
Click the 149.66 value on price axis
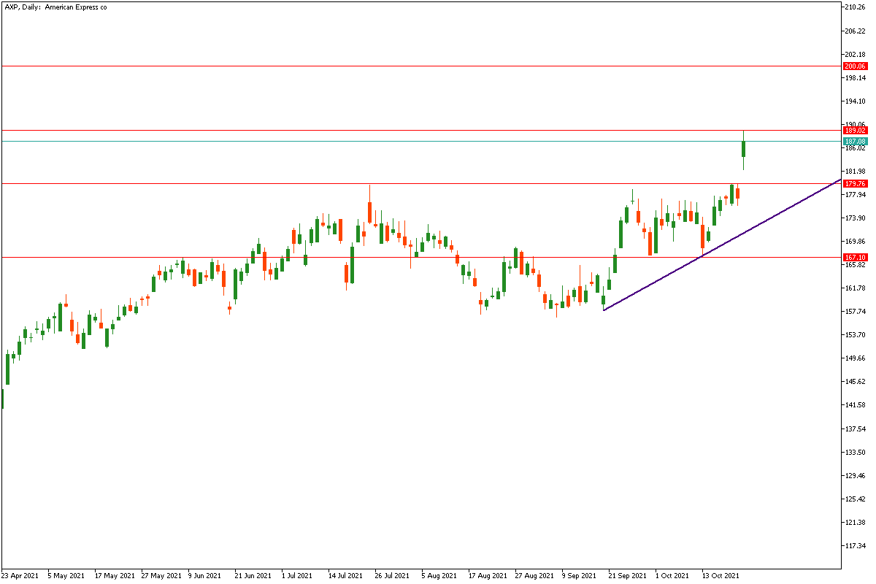click(x=856, y=358)
